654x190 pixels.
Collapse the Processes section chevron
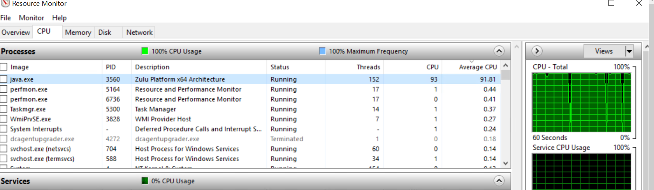[x=499, y=51]
